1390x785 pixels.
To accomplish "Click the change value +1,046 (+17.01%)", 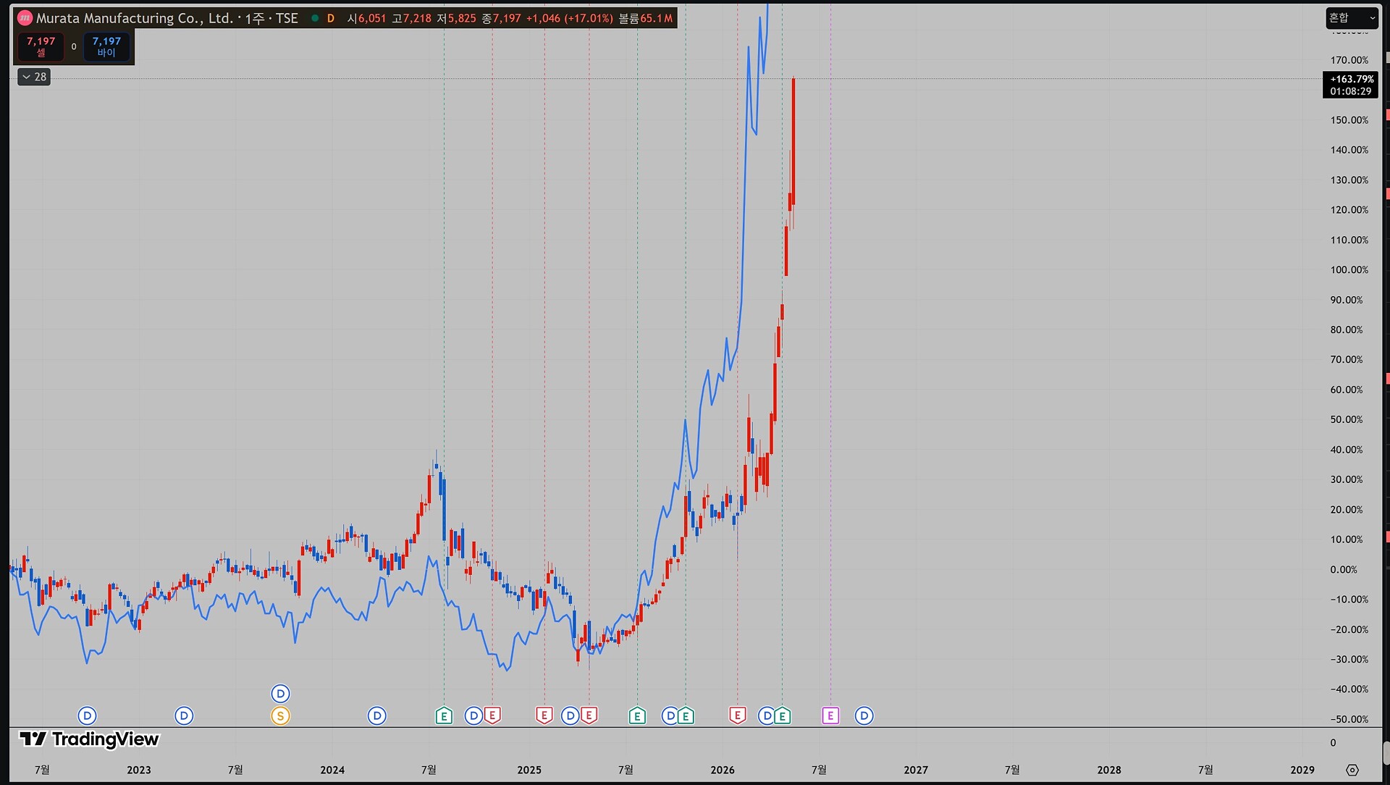I will click(569, 18).
